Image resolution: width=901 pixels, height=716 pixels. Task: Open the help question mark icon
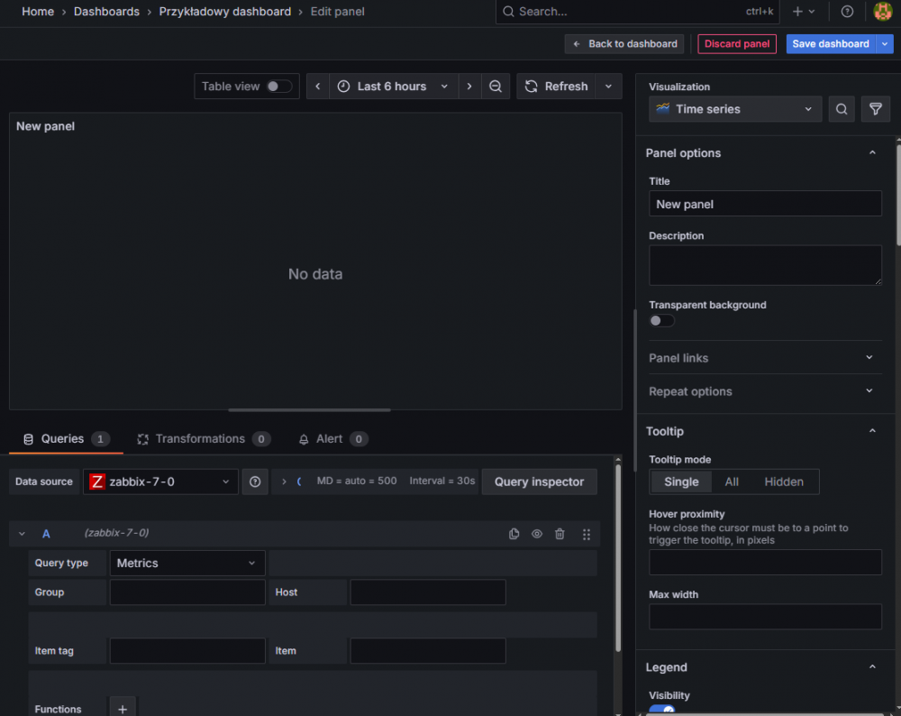tap(847, 12)
